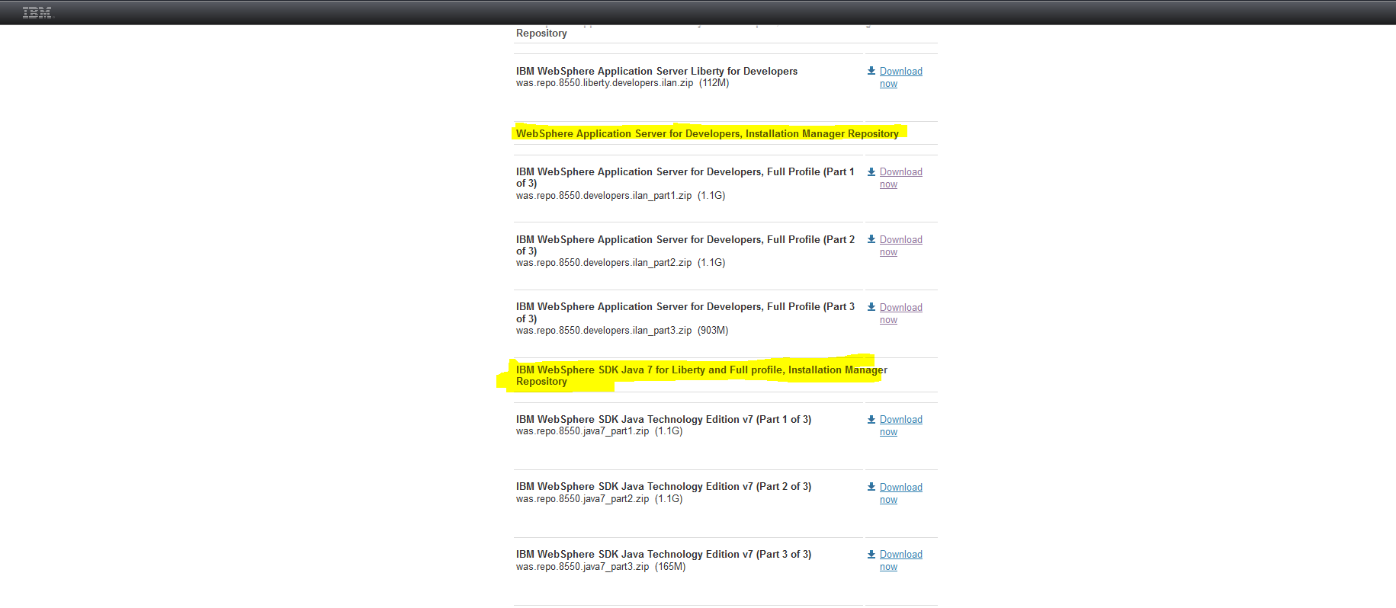
Task: Open Download now link for Full Profile Part 2 of 3
Action: pyautogui.click(x=900, y=245)
